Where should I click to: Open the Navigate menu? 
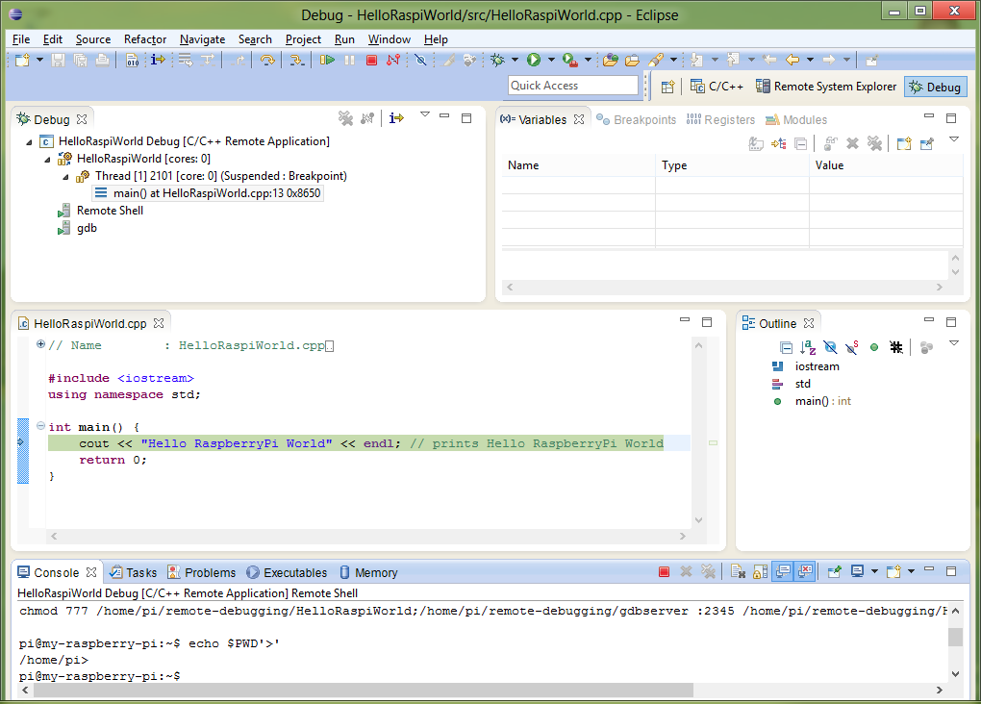202,39
